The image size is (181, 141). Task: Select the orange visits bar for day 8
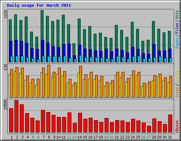coord(49,81)
